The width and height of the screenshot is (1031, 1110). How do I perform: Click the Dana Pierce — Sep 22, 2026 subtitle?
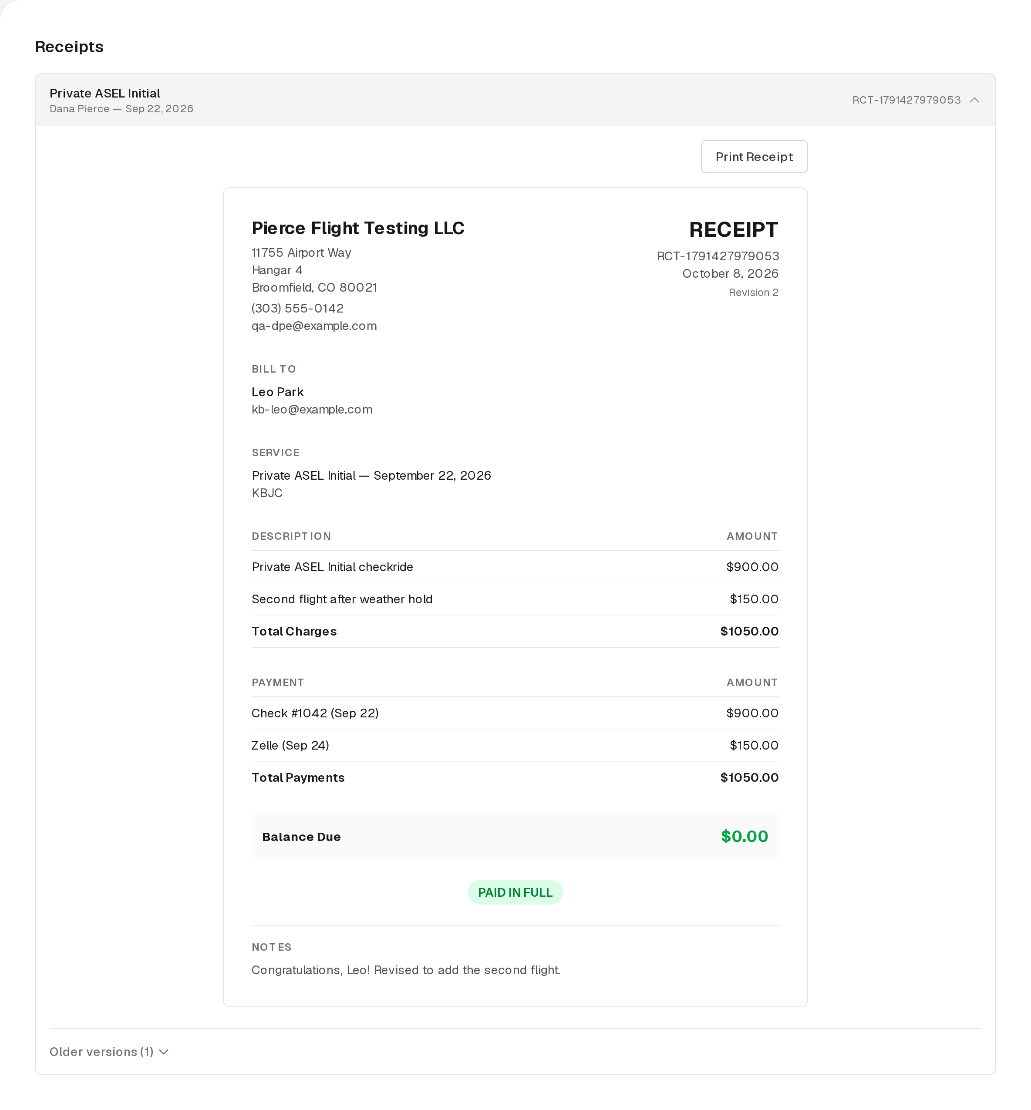click(x=121, y=109)
